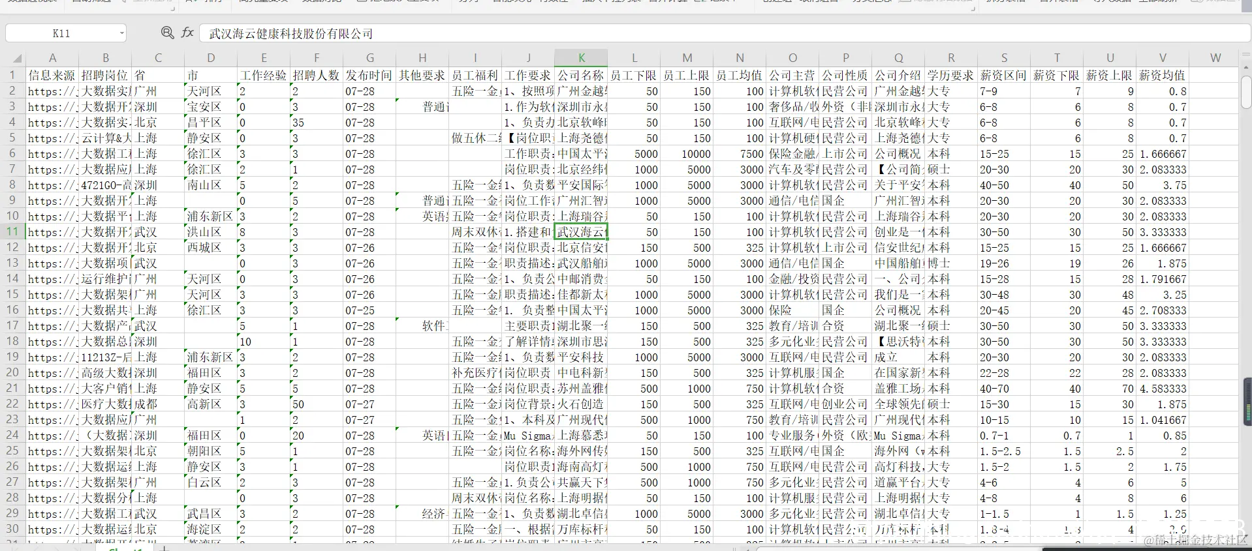Click the 招聘岗位 header cell
The image size is (1252, 551).
point(105,76)
